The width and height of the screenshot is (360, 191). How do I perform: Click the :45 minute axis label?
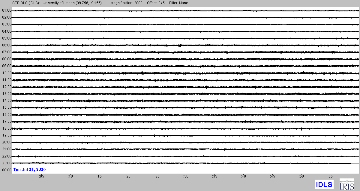point(272,176)
